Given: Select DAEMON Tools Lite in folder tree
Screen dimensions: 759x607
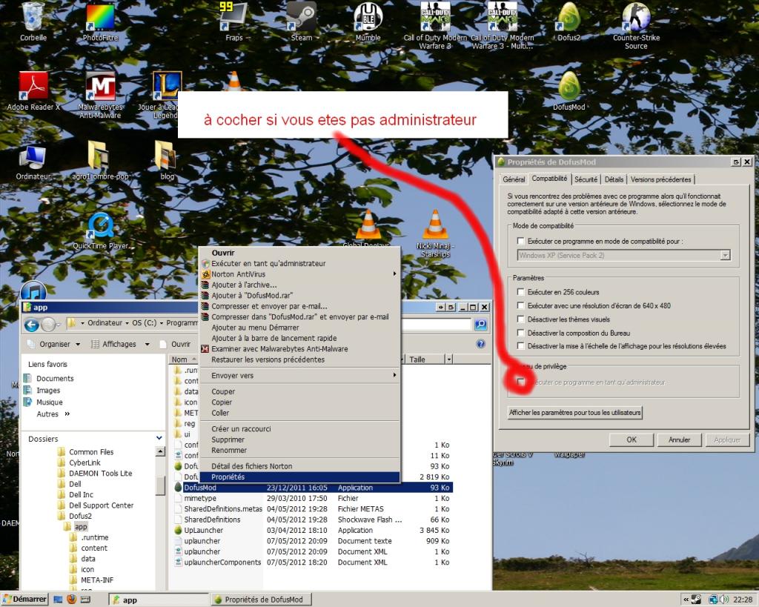Looking at the screenshot, I should tap(100, 473).
